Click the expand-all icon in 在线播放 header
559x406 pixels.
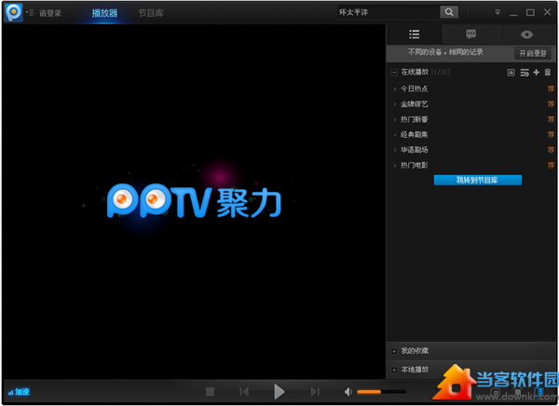coord(511,73)
